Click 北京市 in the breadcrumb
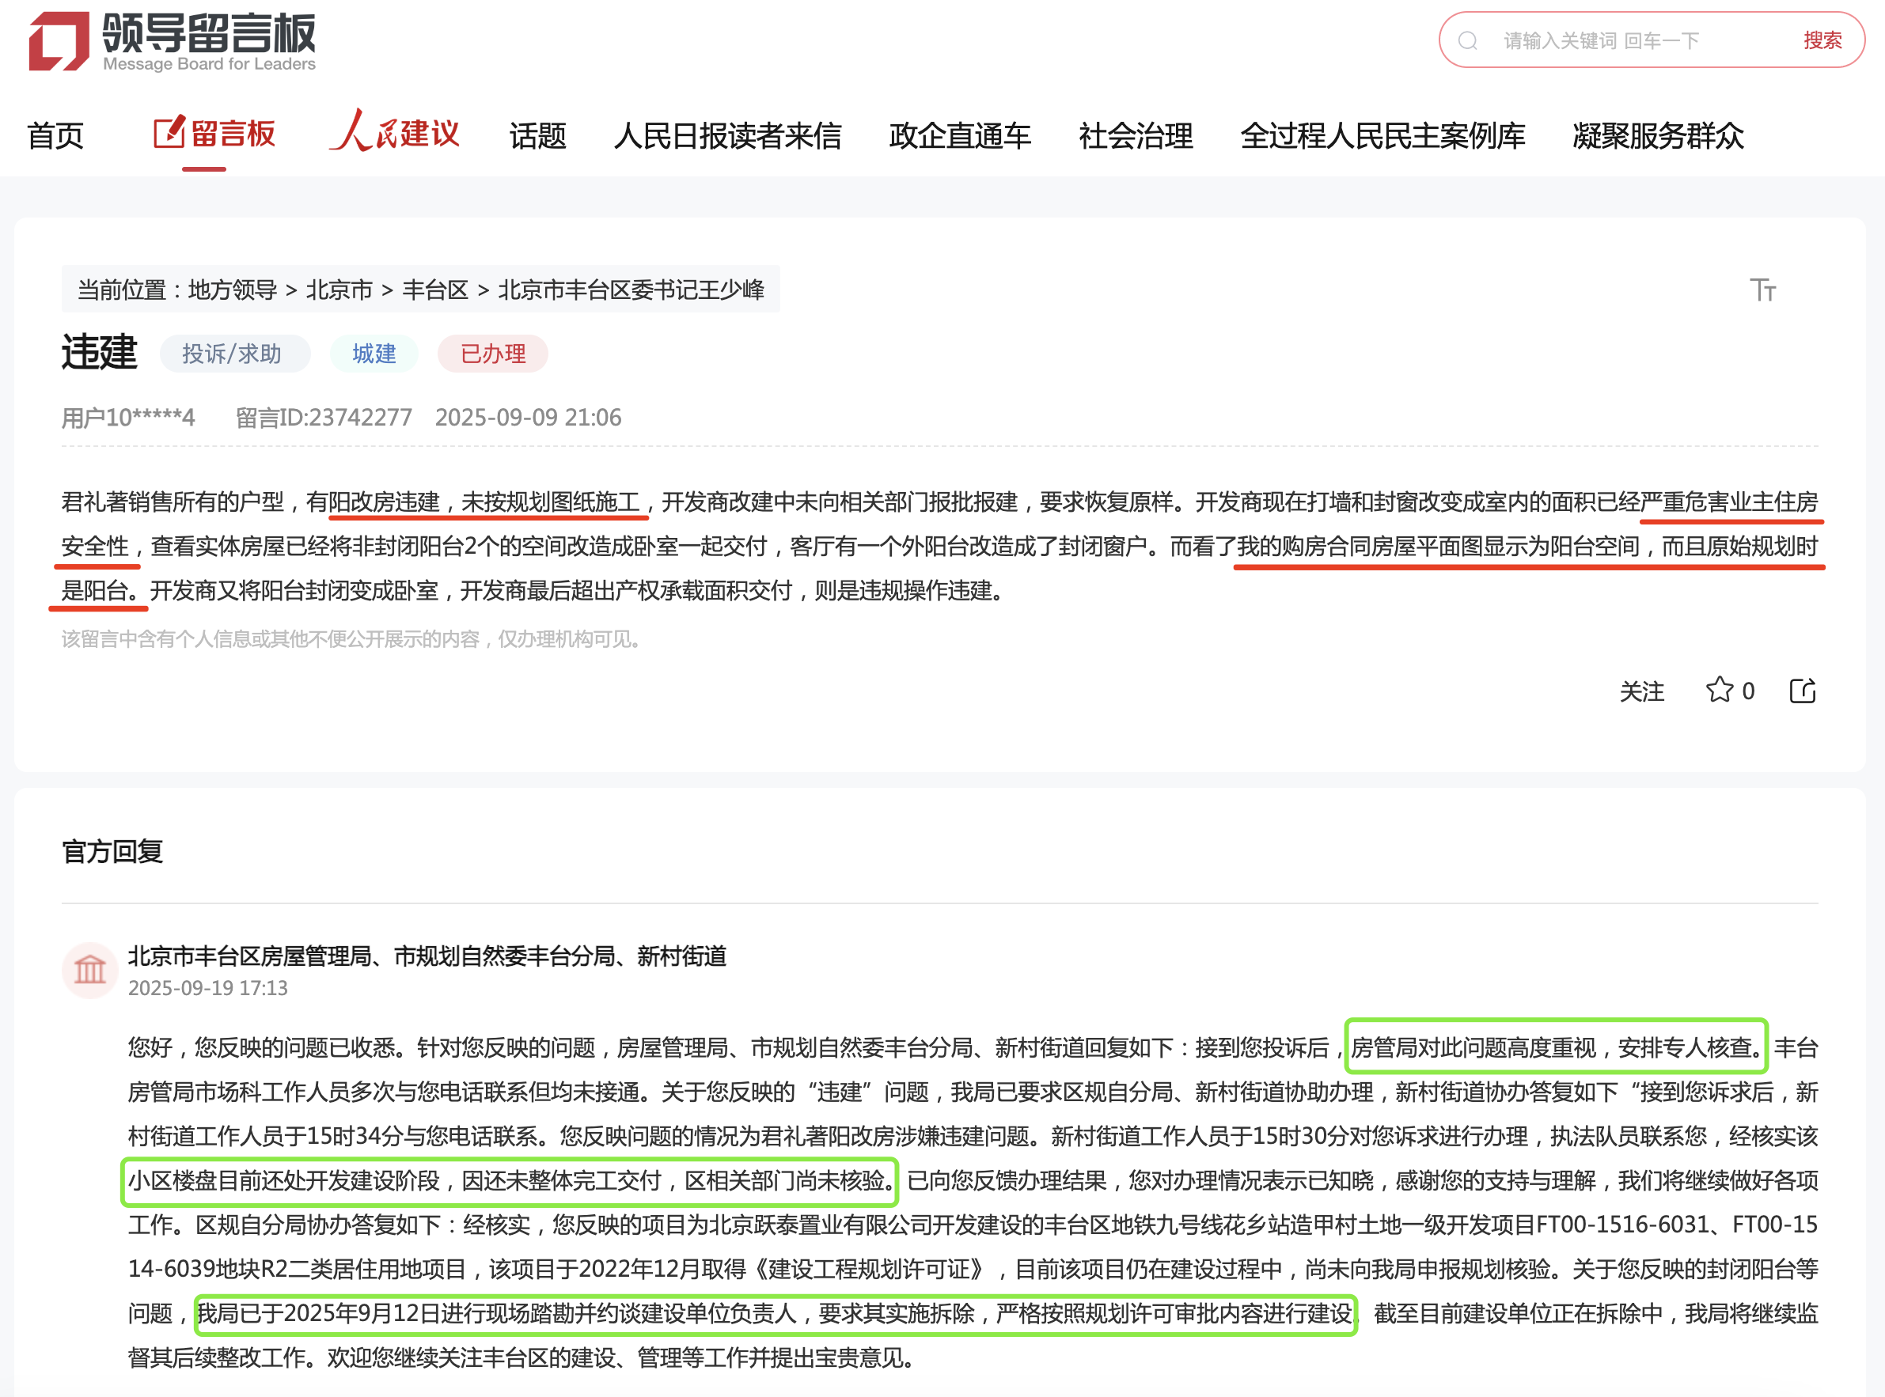The image size is (1885, 1397). click(x=339, y=290)
